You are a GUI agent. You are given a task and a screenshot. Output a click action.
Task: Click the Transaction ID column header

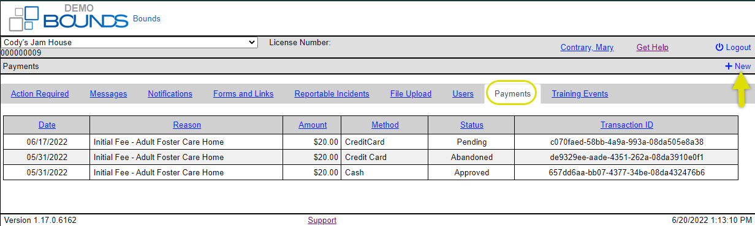tap(626, 125)
